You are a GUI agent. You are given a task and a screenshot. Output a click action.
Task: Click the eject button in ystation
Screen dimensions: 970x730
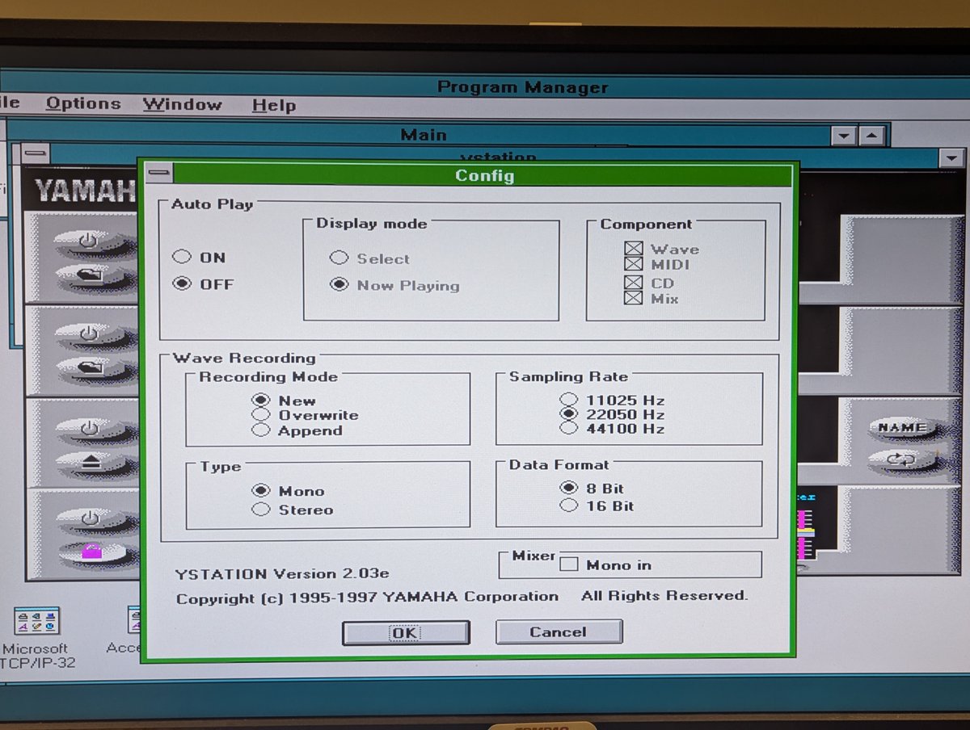click(91, 464)
